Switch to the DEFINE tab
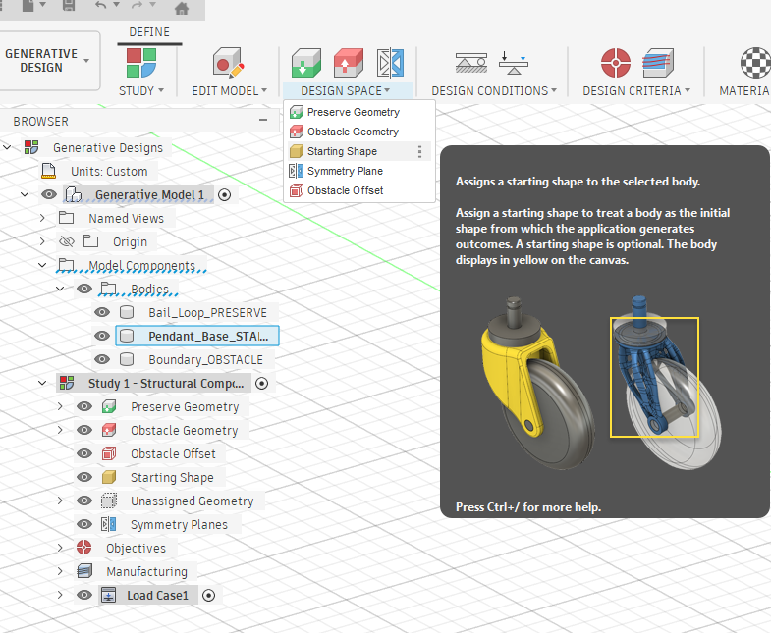Viewport: 771px width, 633px height. [x=149, y=32]
